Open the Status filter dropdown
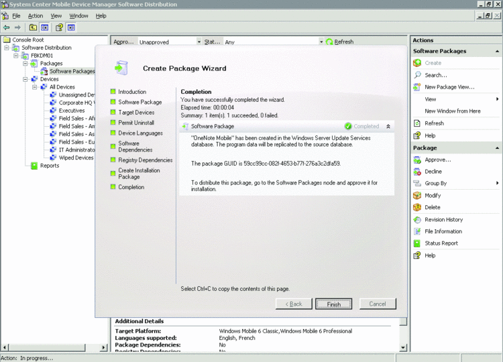Viewport: 503px width, 362px height. coord(321,42)
